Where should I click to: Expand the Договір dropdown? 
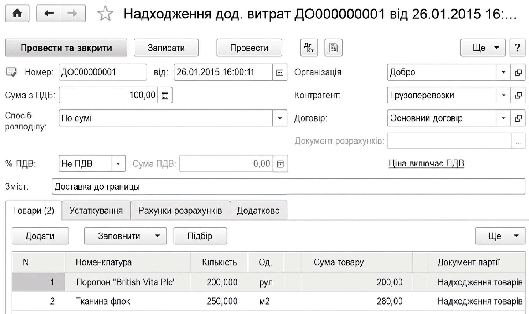point(504,118)
